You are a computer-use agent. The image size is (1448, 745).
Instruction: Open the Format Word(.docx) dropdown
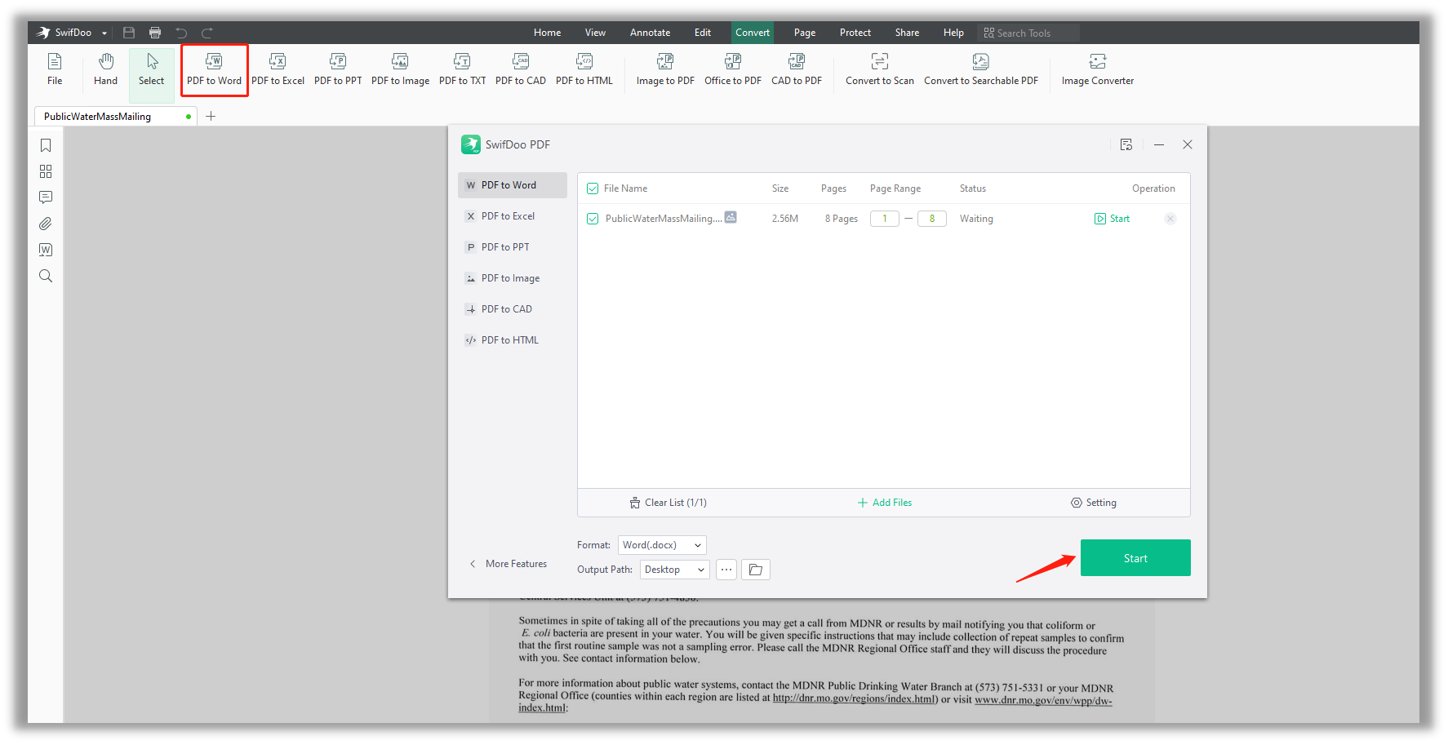pyautogui.click(x=662, y=545)
